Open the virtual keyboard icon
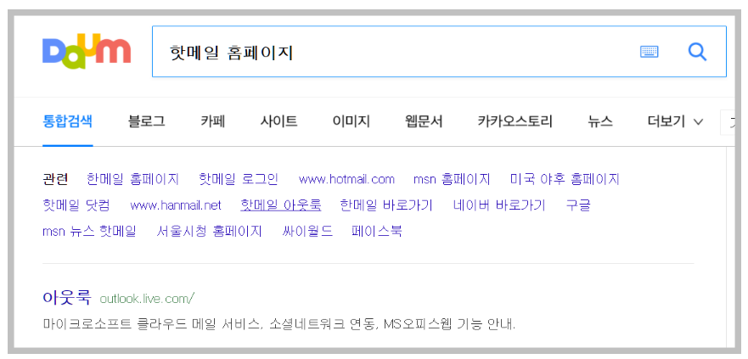The height and width of the screenshot is (359, 748). [650, 52]
